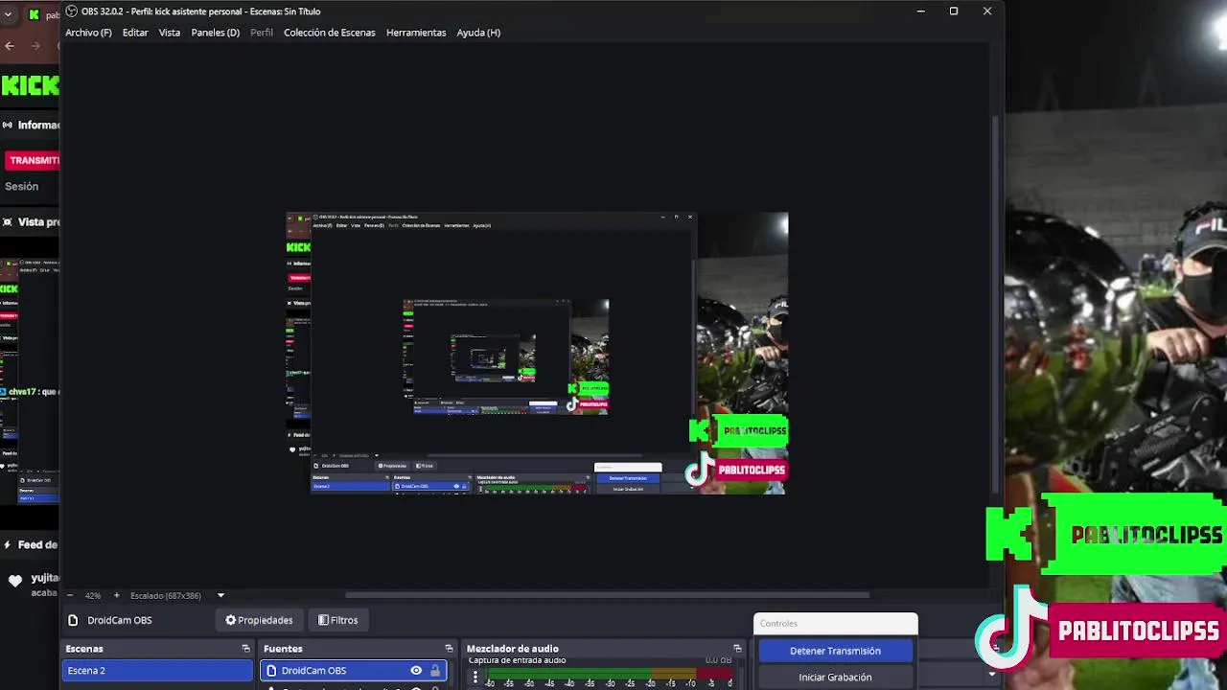Open Propiedades for the selected source
Image resolution: width=1227 pixels, height=690 pixels.
tap(259, 620)
